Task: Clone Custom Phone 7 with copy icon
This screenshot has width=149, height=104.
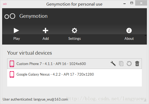Action: click(121, 64)
